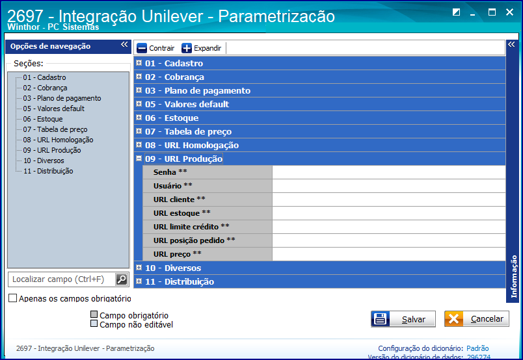Click inside the URL preço value field
523x360 pixels.
[x=388, y=254]
